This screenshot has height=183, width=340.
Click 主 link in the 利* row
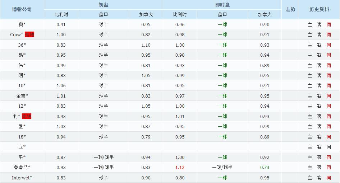(x=310, y=116)
